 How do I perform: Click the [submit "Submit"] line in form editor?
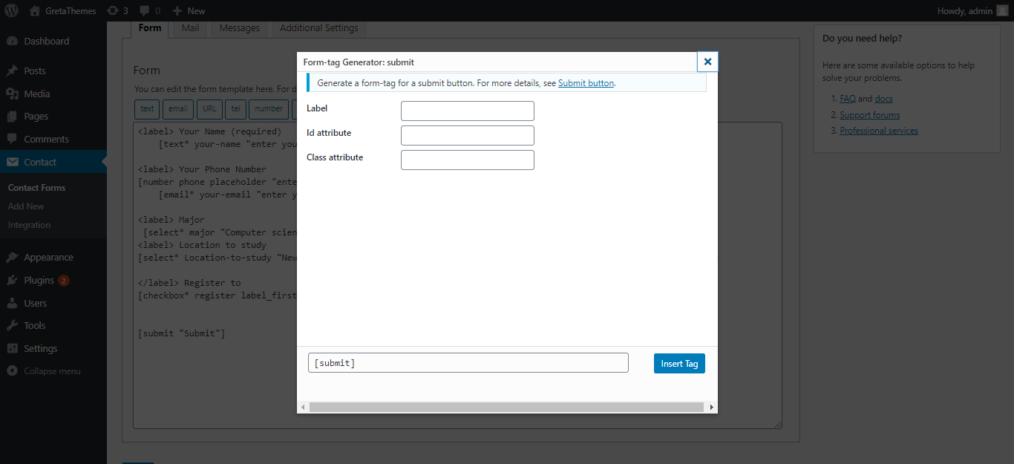[x=182, y=333]
